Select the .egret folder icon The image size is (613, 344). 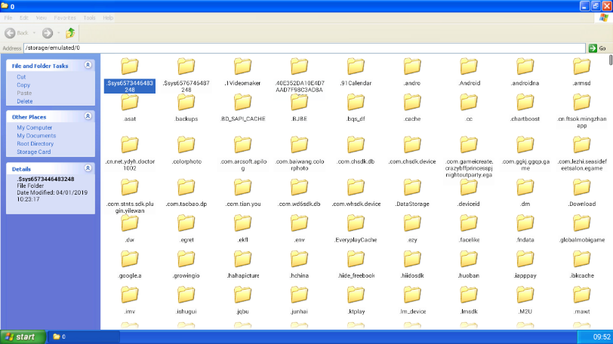click(x=186, y=224)
